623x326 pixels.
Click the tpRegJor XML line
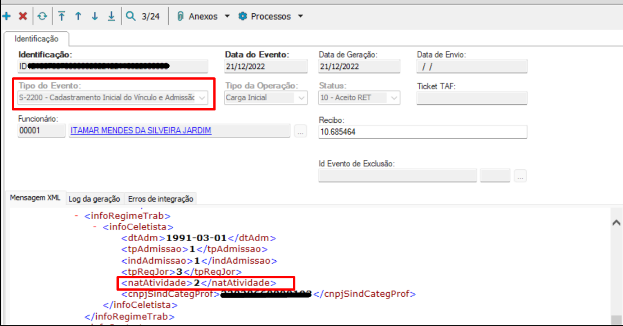click(x=182, y=272)
